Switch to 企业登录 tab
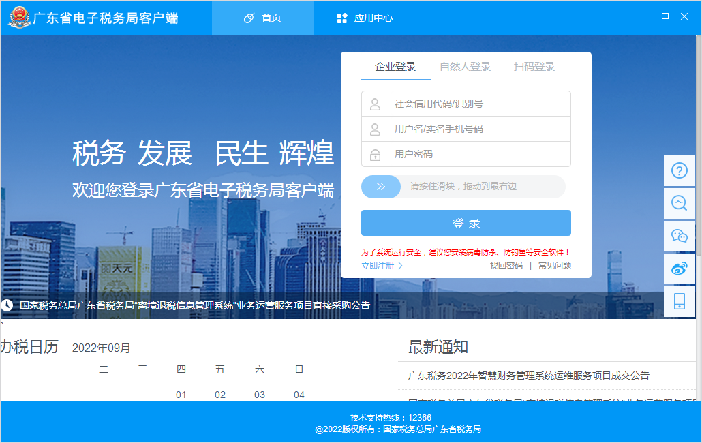 [x=395, y=67]
